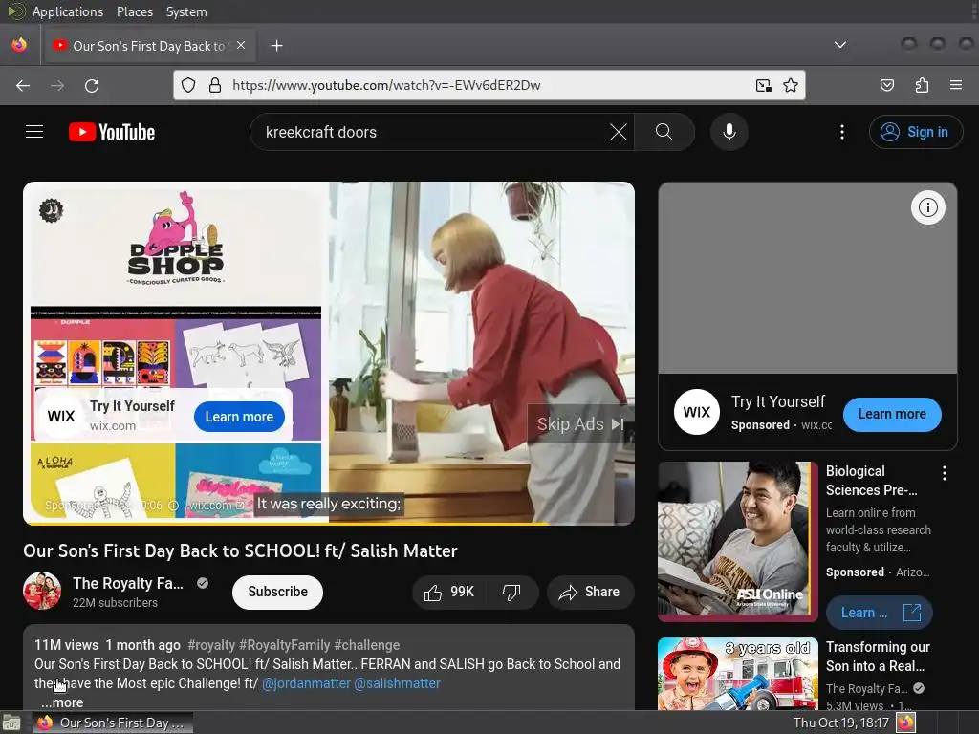The height and width of the screenshot is (734, 979).
Task: Open picture-in-picture icon in address bar
Action: tap(763, 85)
